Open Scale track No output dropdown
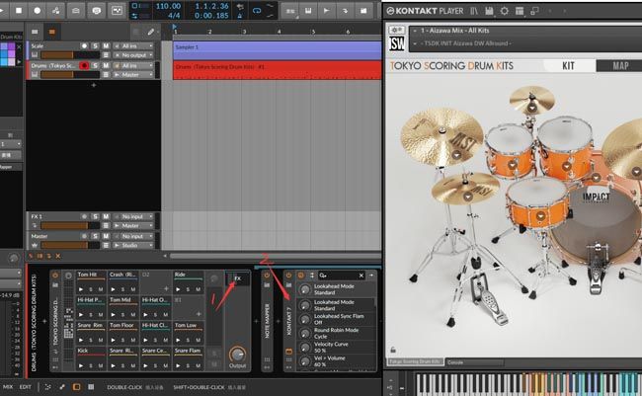 [x=133, y=55]
